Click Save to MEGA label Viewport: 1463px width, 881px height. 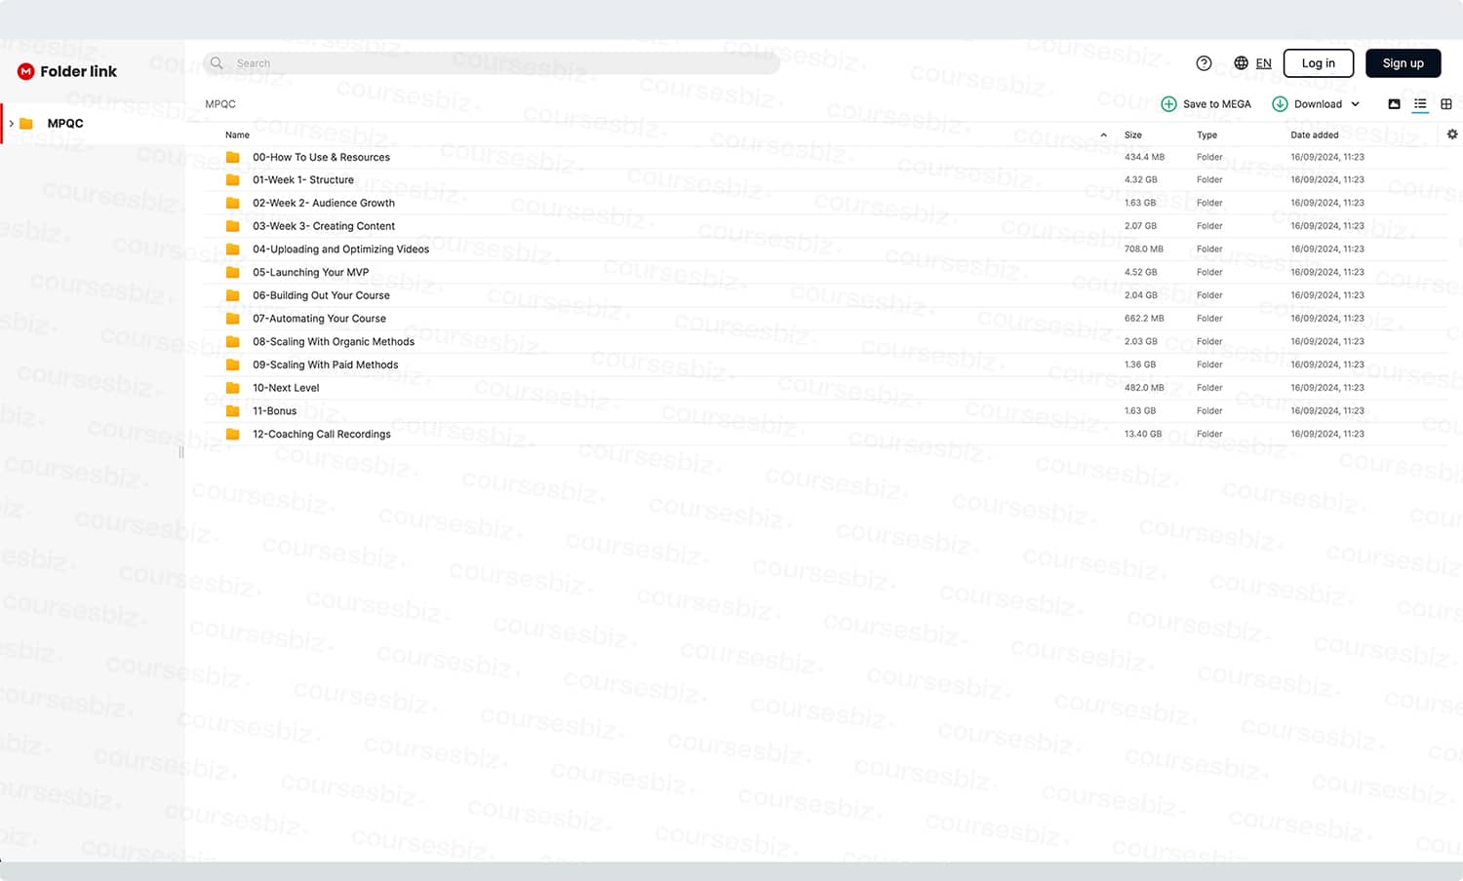pos(1216,104)
